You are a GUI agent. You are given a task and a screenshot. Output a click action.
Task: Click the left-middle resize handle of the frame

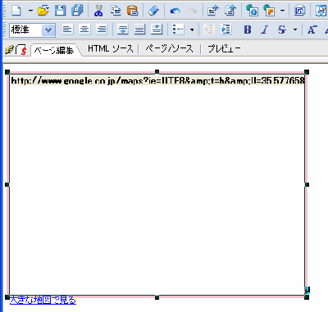point(7,185)
